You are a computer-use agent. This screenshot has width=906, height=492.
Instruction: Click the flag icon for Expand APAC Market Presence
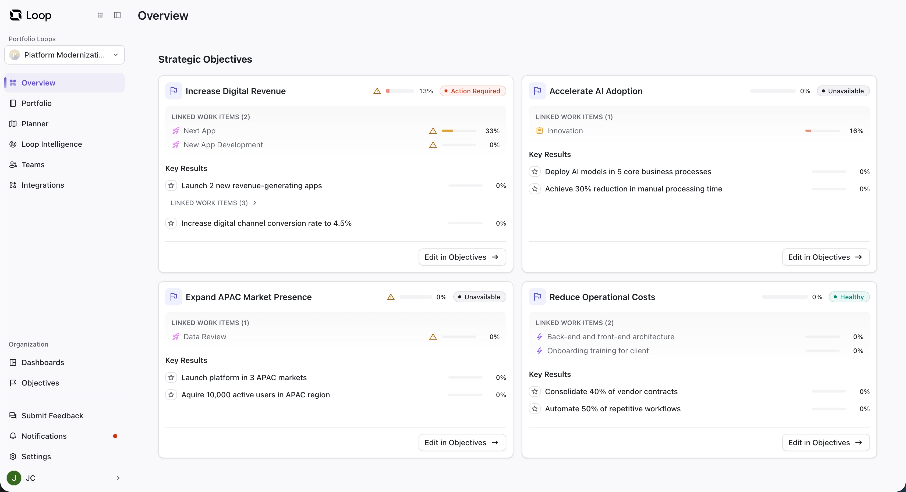(x=174, y=297)
